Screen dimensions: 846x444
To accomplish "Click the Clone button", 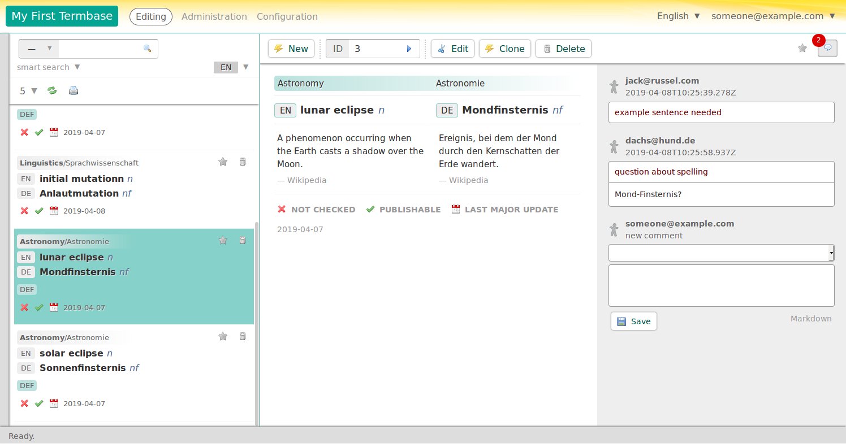I will [x=505, y=49].
